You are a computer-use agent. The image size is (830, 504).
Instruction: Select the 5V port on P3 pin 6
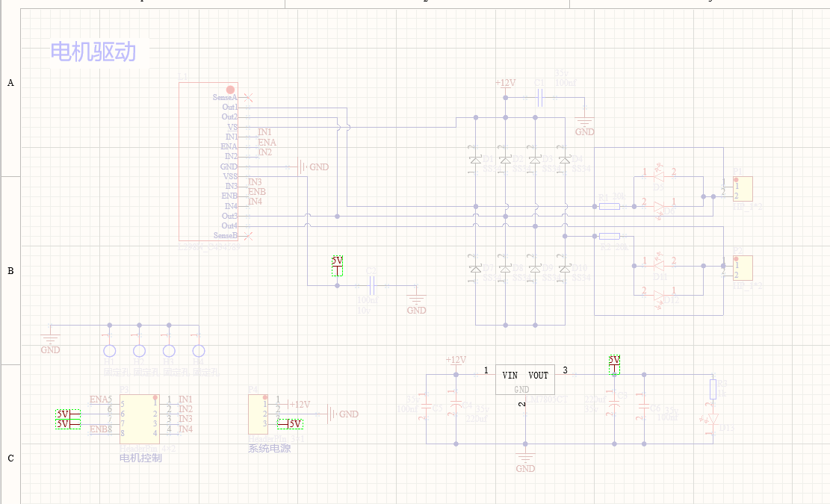click(68, 414)
